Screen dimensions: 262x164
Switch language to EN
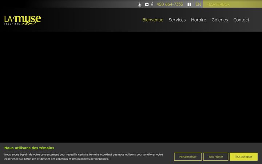coord(198,4)
